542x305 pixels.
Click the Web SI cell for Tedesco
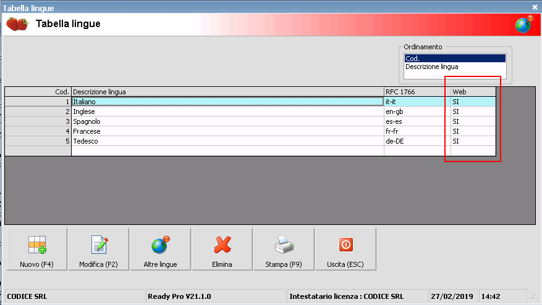coord(473,141)
